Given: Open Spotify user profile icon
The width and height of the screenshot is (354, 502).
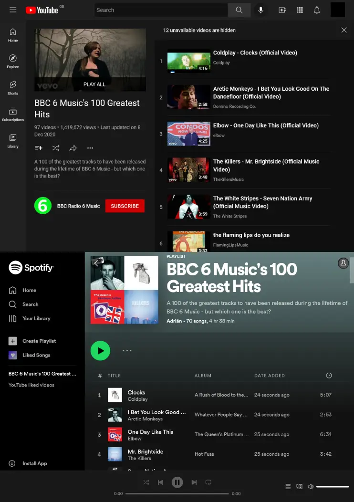Looking at the screenshot, I should tap(343, 263).
